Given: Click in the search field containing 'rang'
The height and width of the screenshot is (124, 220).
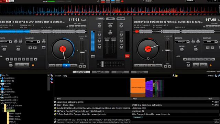Looking at the screenshot, I should pyautogui.click(x=117, y=76).
